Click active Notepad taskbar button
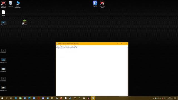Viewport: 178px width, 100px height. 93,98
